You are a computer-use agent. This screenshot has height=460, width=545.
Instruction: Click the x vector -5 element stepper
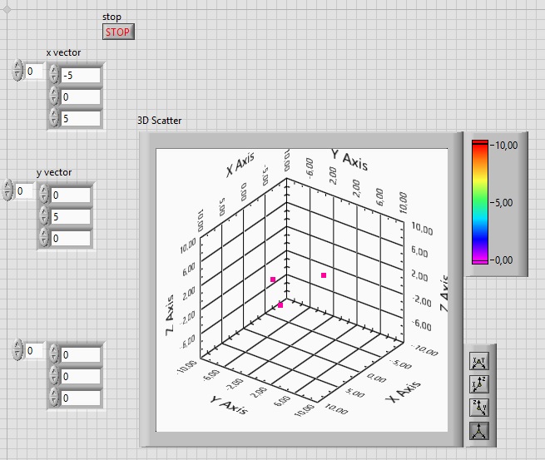click(54, 75)
